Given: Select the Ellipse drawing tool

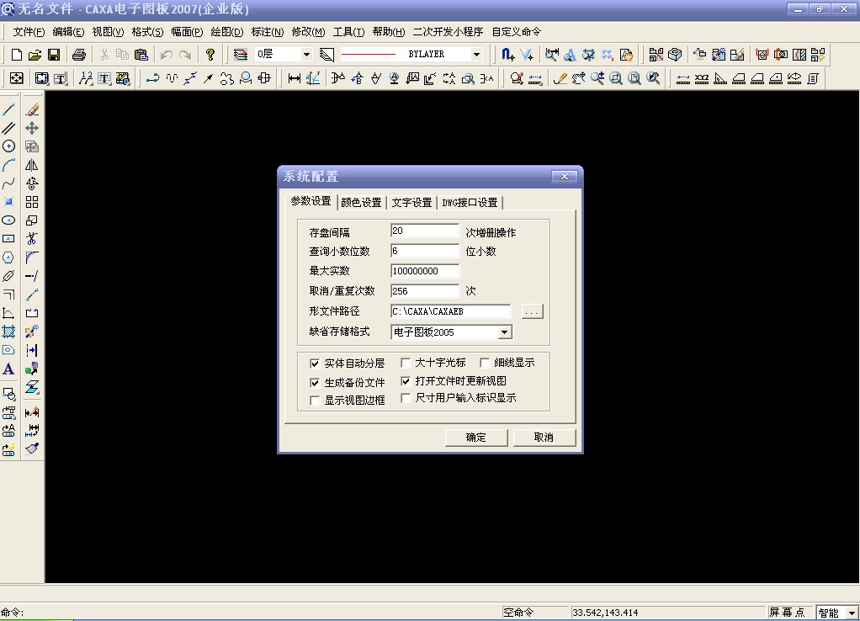Looking at the screenshot, I should (x=8, y=220).
